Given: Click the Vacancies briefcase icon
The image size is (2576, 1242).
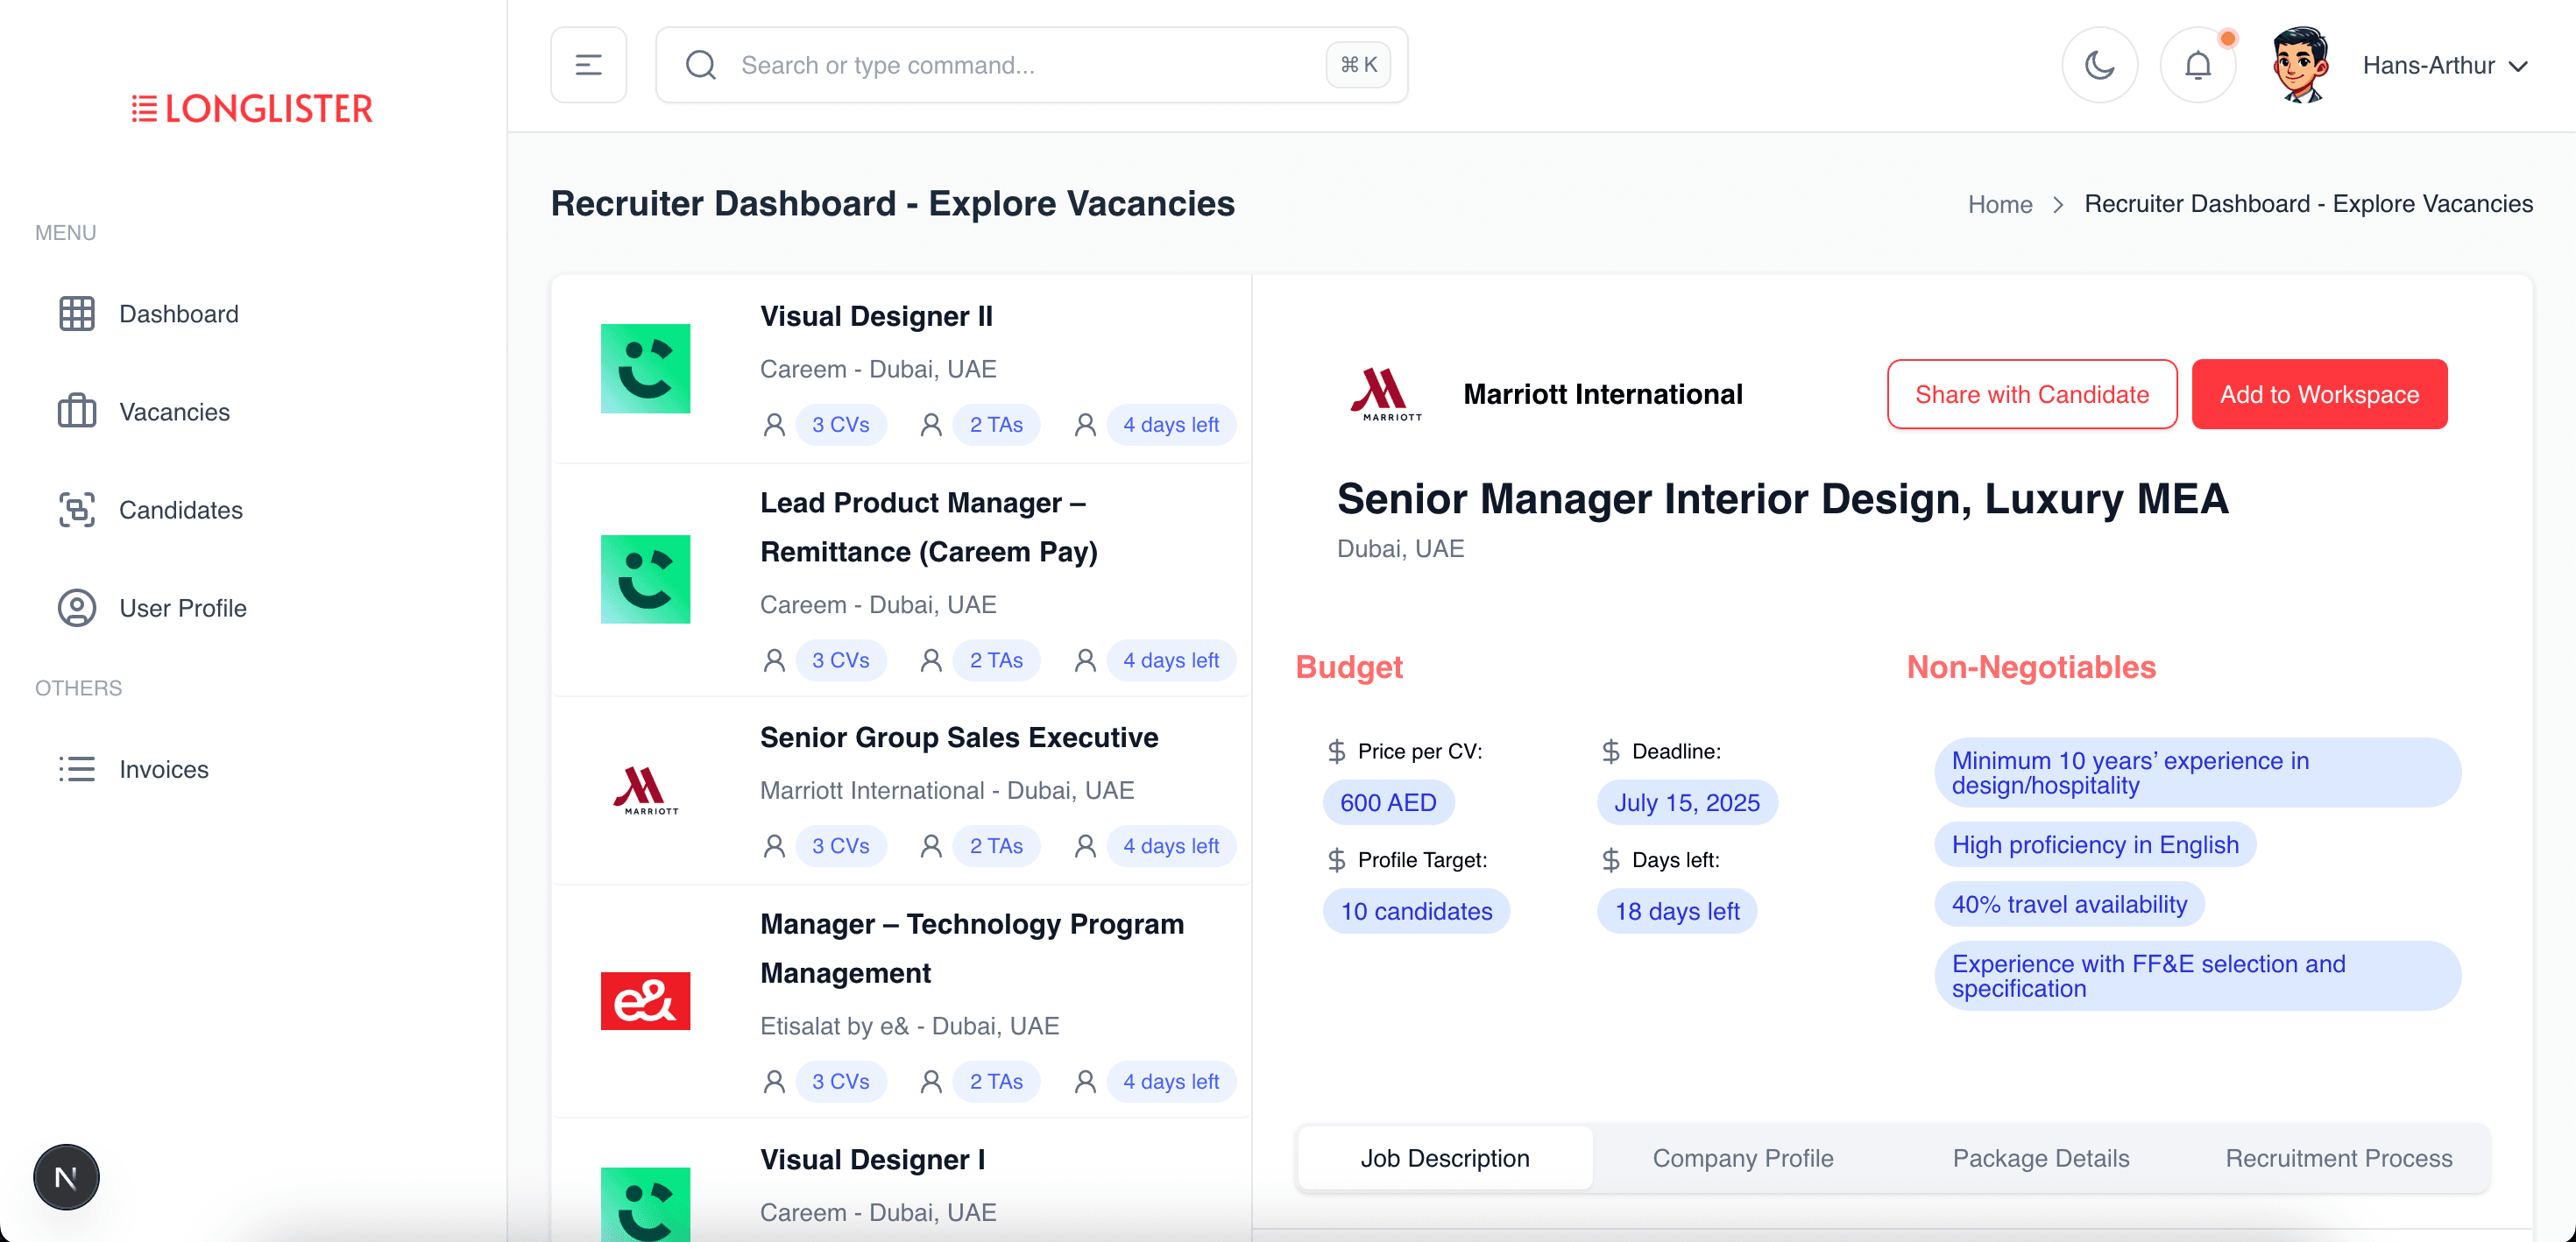Looking at the screenshot, I should pyautogui.click(x=77, y=412).
